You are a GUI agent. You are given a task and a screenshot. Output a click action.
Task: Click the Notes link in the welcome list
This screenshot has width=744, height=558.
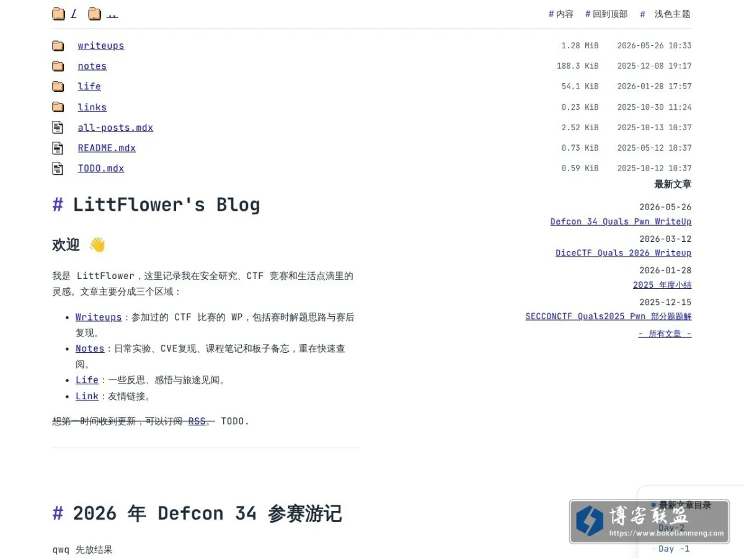[x=90, y=349]
